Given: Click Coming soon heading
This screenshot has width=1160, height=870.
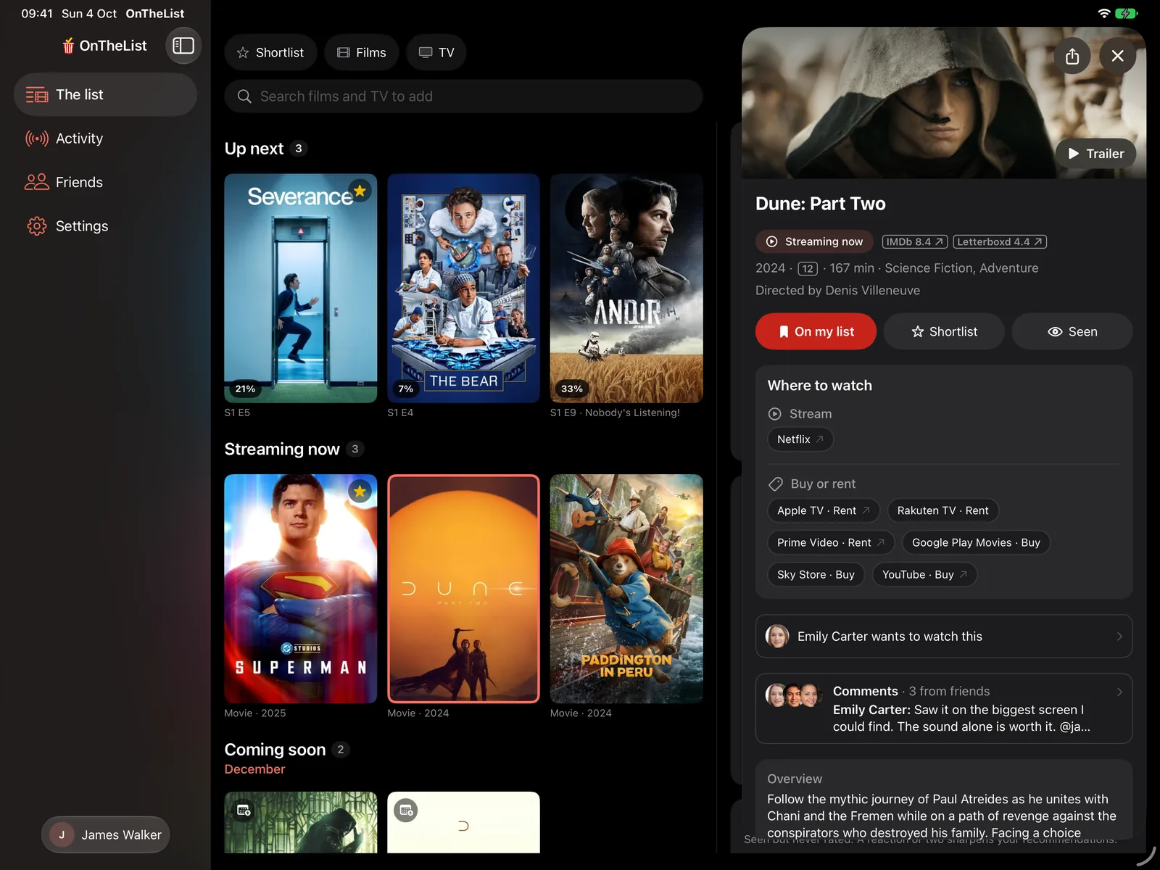Looking at the screenshot, I should (275, 750).
